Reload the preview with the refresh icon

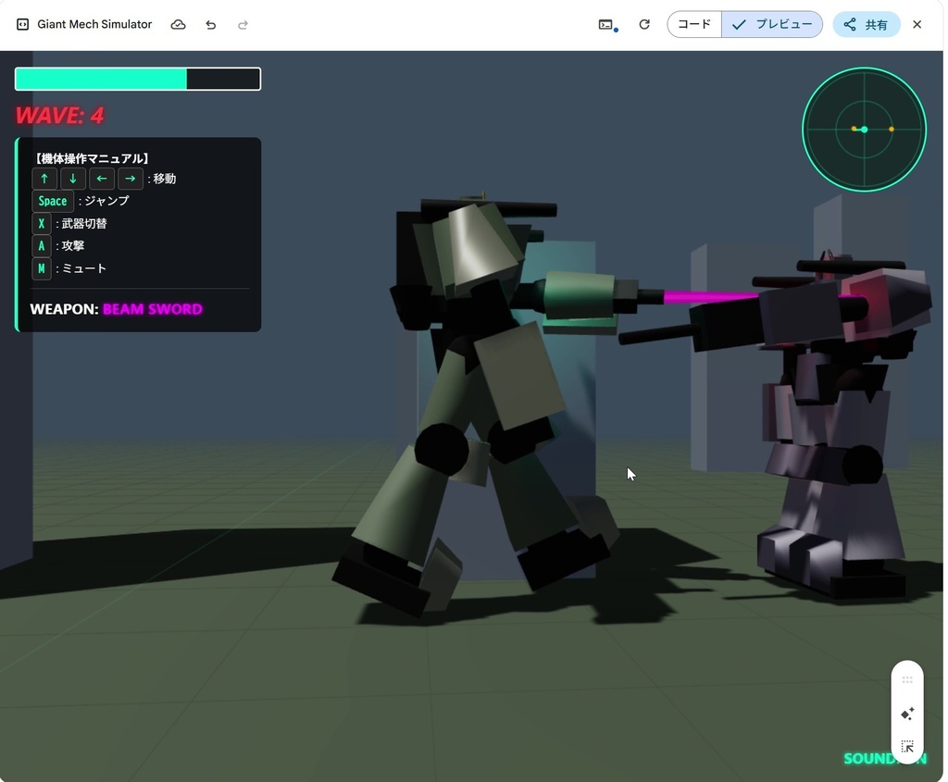click(644, 24)
